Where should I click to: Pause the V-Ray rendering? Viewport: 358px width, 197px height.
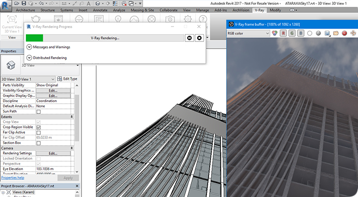coord(189,38)
